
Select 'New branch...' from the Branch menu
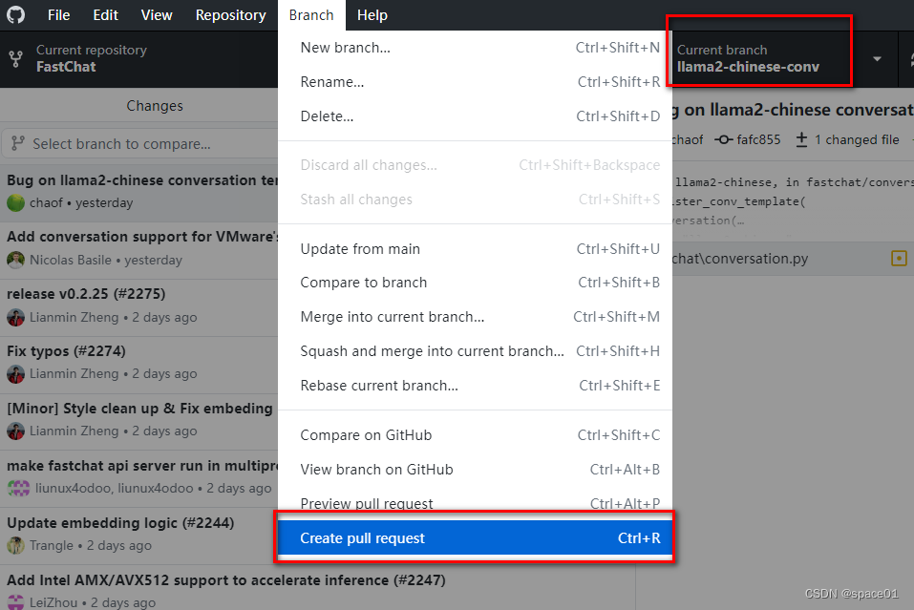click(344, 47)
